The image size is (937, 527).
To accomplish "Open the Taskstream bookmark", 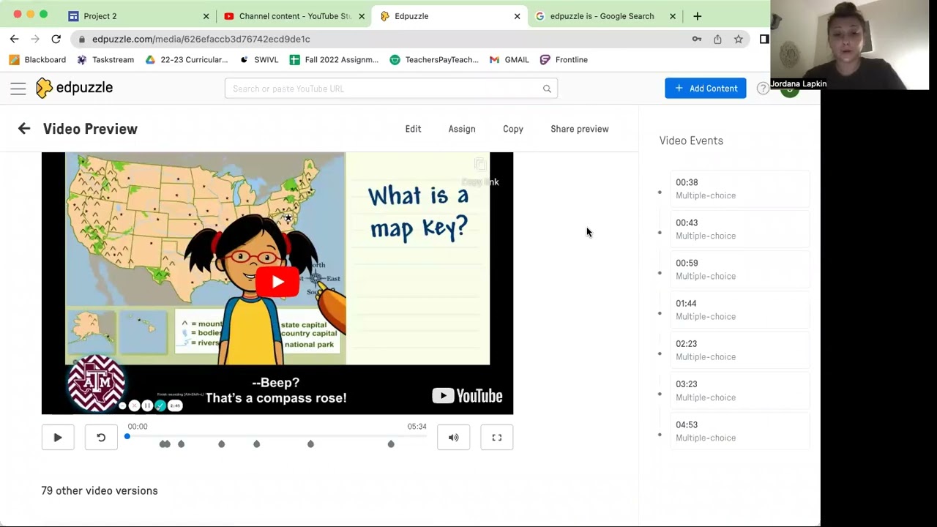I will coord(105,60).
